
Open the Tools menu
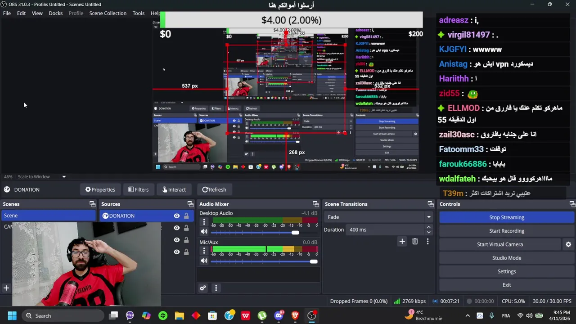(139, 13)
